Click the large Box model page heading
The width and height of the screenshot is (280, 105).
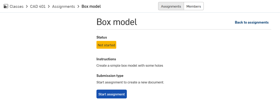[117, 22]
